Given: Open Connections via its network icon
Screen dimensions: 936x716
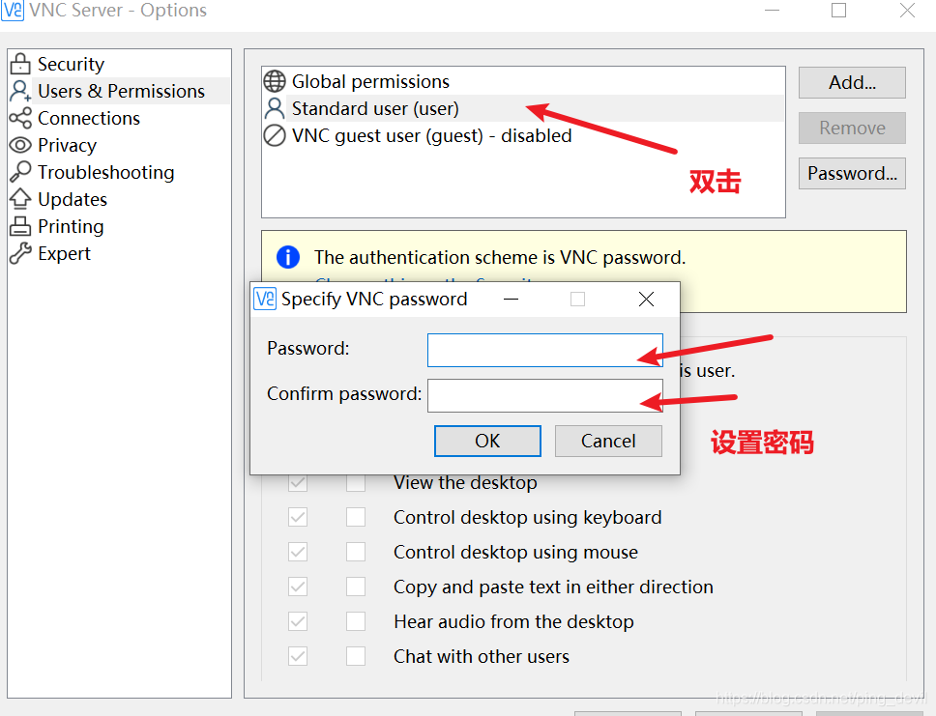Looking at the screenshot, I should pos(20,118).
